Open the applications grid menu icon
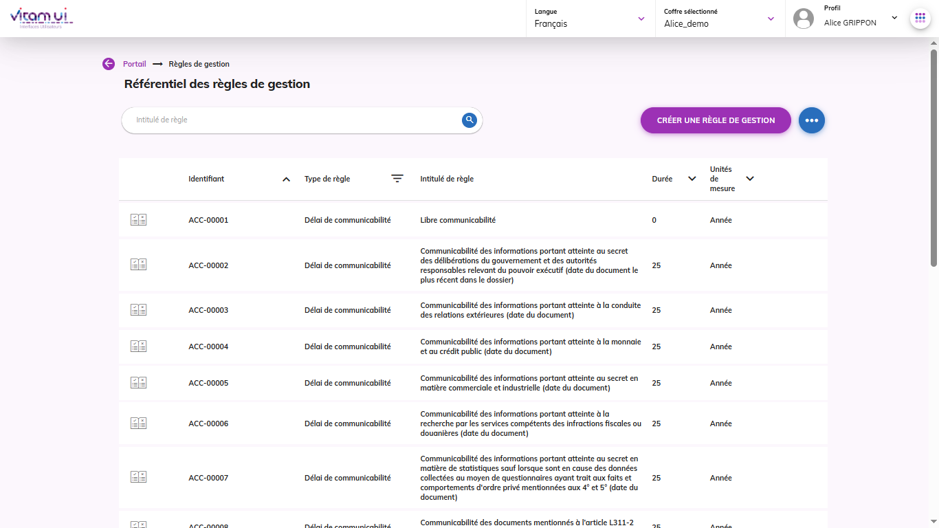Screen dimensions: 939x528 click(x=920, y=19)
